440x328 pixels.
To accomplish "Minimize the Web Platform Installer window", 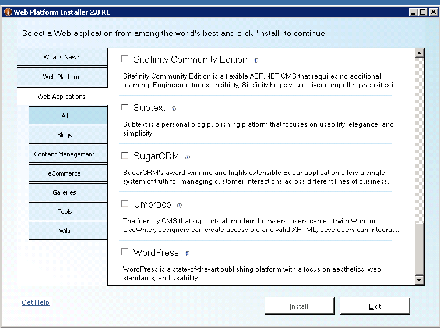I will [x=413, y=12].
